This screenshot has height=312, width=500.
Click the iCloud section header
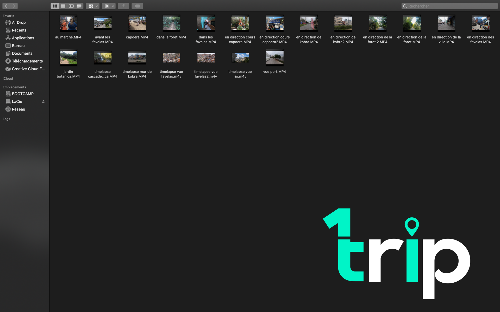8,79
